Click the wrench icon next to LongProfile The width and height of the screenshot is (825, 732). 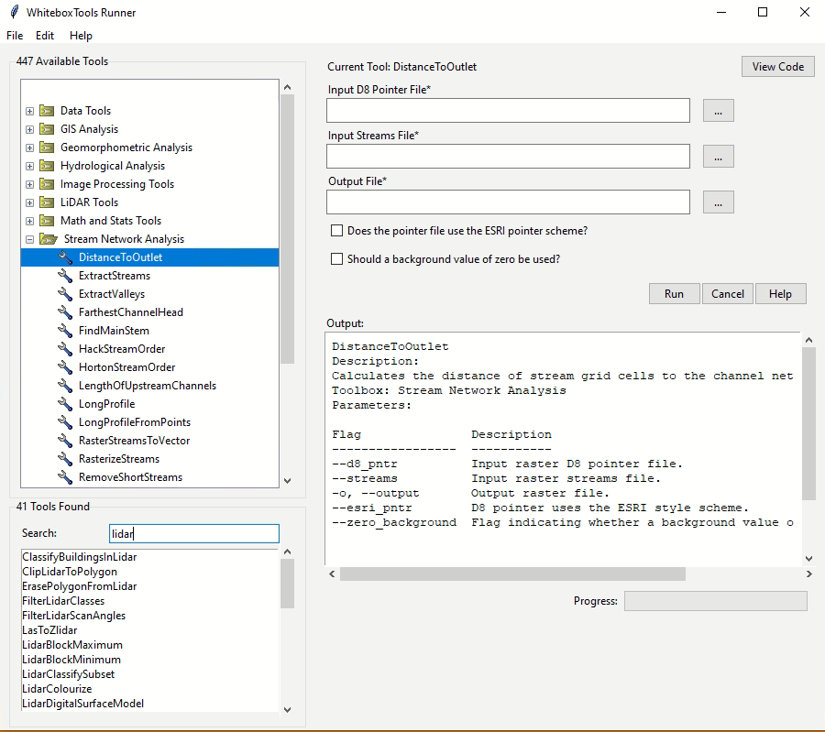tap(65, 404)
